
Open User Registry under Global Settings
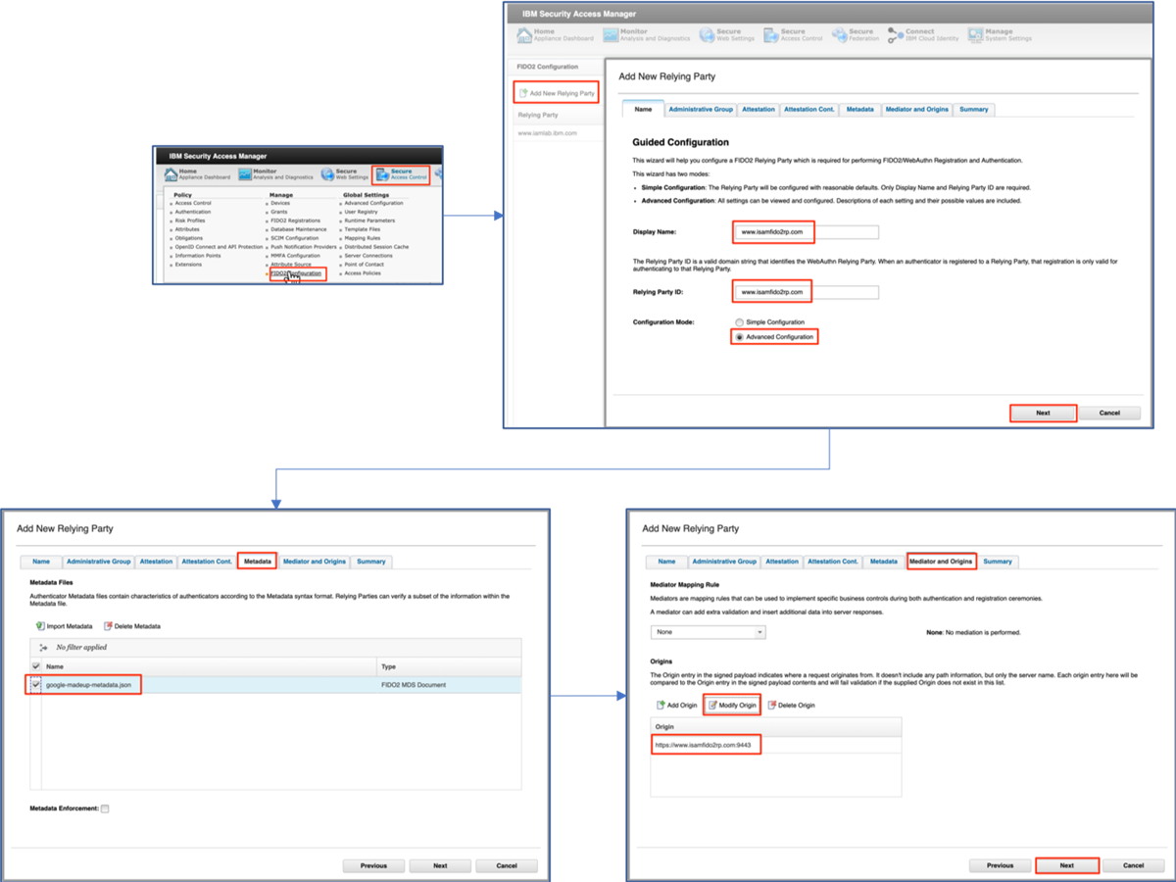click(361, 212)
